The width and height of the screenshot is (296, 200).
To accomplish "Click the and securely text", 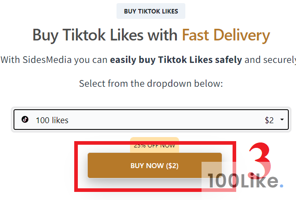I will [x=270, y=60].
